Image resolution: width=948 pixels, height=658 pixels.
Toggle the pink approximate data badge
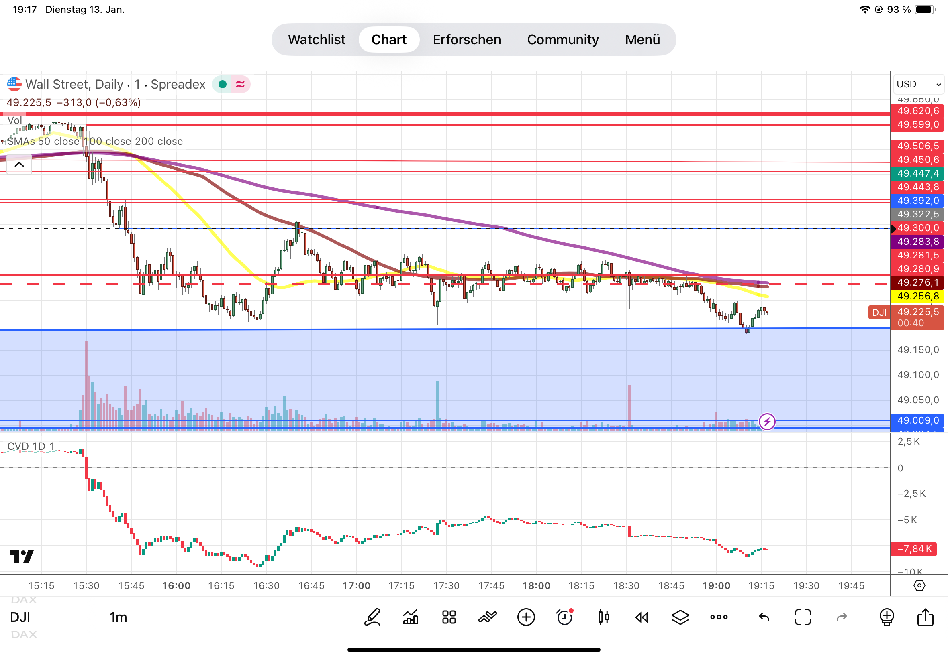pyautogui.click(x=240, y=85)
